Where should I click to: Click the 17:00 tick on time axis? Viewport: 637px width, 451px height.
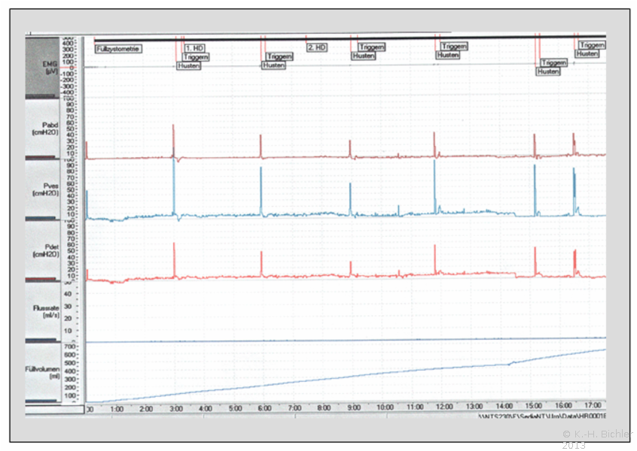coord(593,408)
